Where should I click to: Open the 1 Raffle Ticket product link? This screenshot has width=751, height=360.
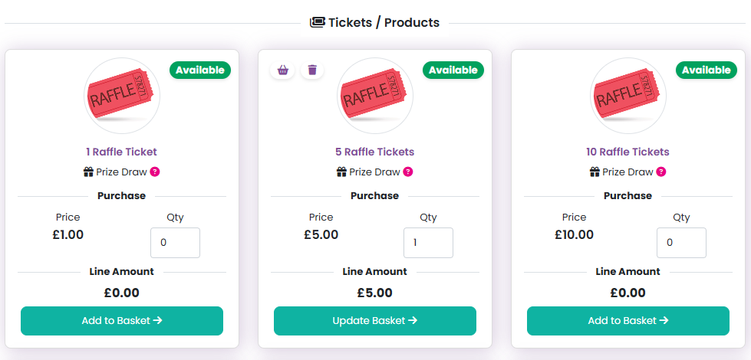click(122, 152)
